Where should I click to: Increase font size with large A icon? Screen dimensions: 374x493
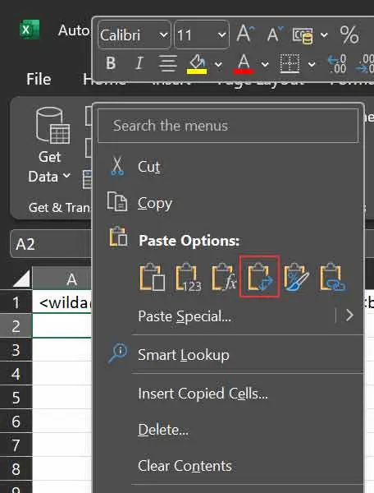[x=246, y=34]
